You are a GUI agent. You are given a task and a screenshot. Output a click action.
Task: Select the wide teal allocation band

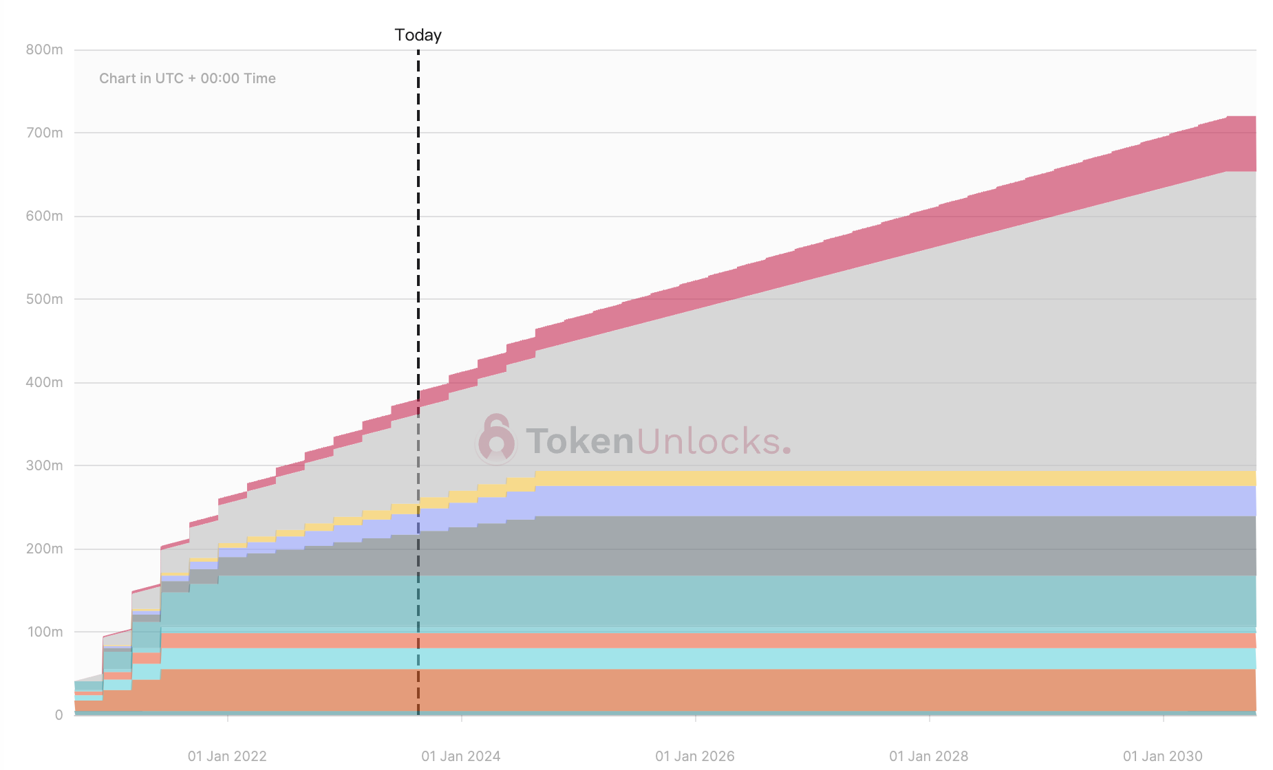(x=895, y=601)
